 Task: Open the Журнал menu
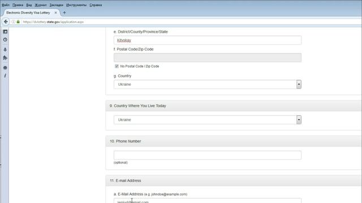point(41,5)
